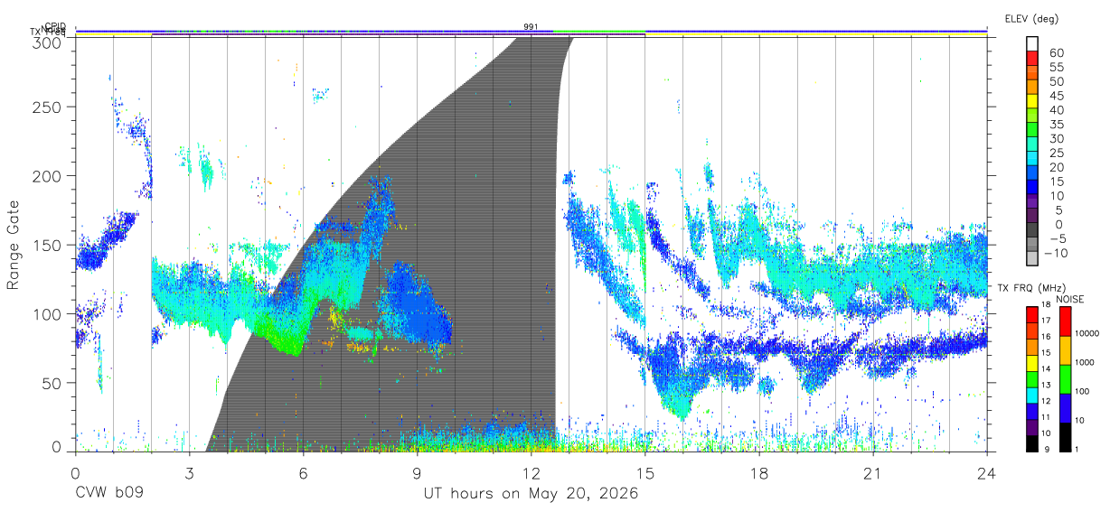Screen dimensions: 1110x512
Task: Click the '1' label at the NOISE scale bottom
Action: [x=1075, y=449]
